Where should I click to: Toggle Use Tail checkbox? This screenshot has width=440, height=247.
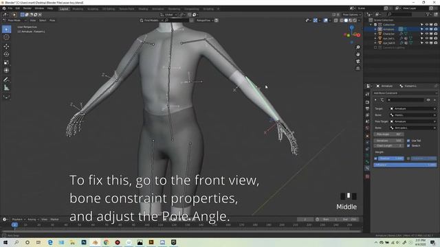pyautogui.click(x=408, y=141)
